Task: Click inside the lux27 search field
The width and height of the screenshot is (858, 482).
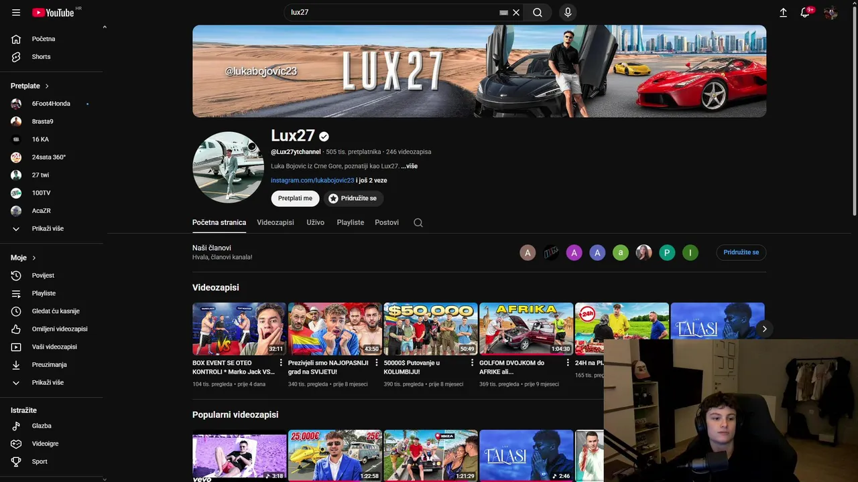Action: [392, 12]
